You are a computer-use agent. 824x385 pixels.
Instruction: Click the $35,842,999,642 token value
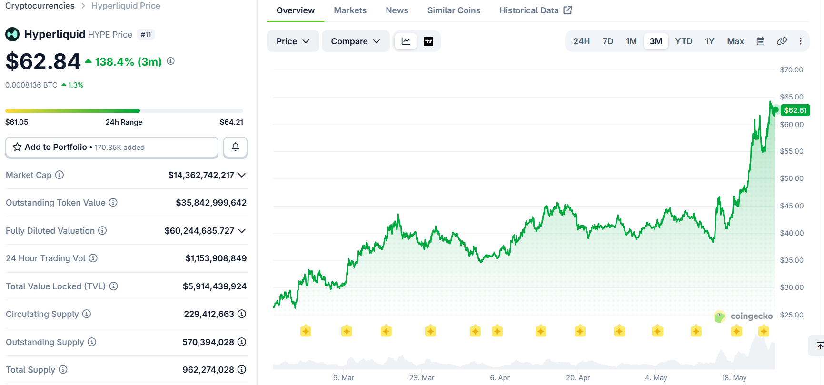(211, 203)
